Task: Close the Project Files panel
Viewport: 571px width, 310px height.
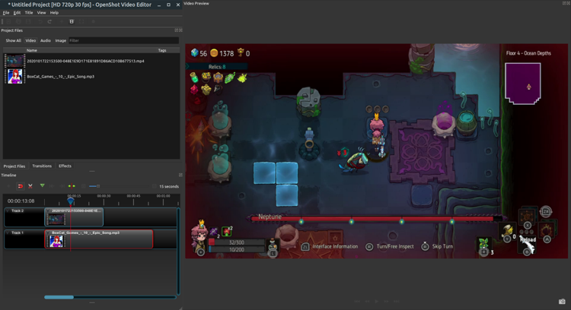Action: [180, 30]
